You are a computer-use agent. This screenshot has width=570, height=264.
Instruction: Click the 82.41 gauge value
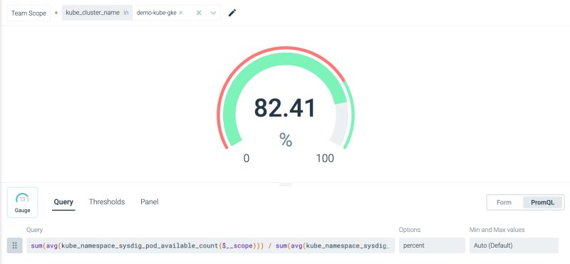pyautogui.click(x=285, y=108)
